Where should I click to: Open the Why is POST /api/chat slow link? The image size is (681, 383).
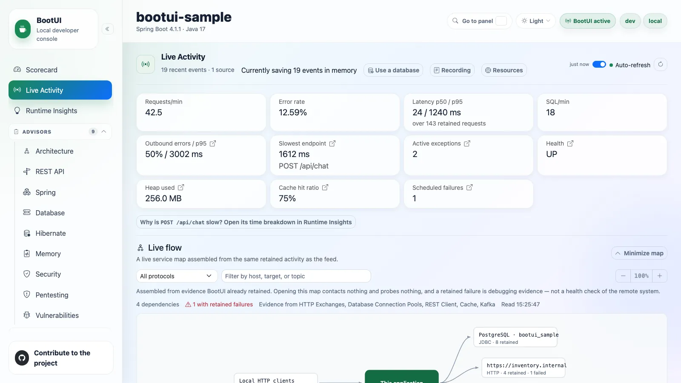[x=246, y=222]
